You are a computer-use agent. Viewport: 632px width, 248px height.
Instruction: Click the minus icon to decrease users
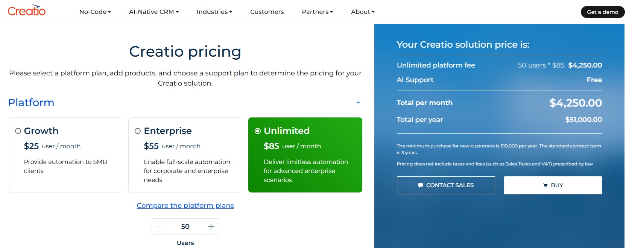160,227
